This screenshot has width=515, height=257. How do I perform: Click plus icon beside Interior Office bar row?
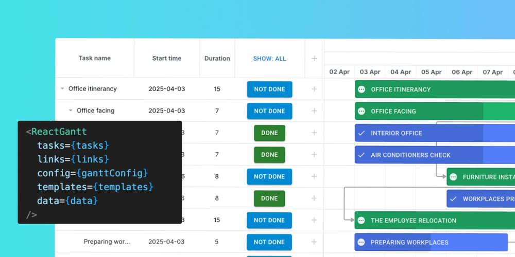coord(314,133)
